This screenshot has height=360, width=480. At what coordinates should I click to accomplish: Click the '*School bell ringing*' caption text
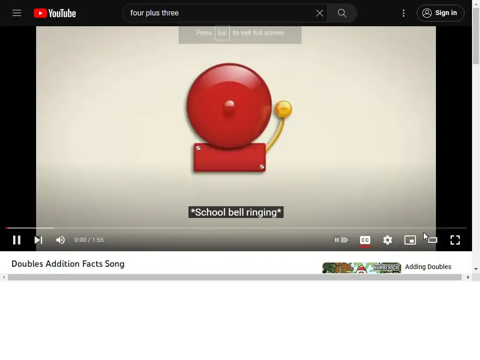[236, 212]
